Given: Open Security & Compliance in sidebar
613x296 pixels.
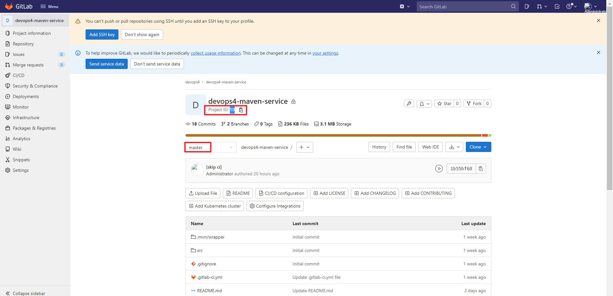Looking at the screenshot, I should click(34, 86).
